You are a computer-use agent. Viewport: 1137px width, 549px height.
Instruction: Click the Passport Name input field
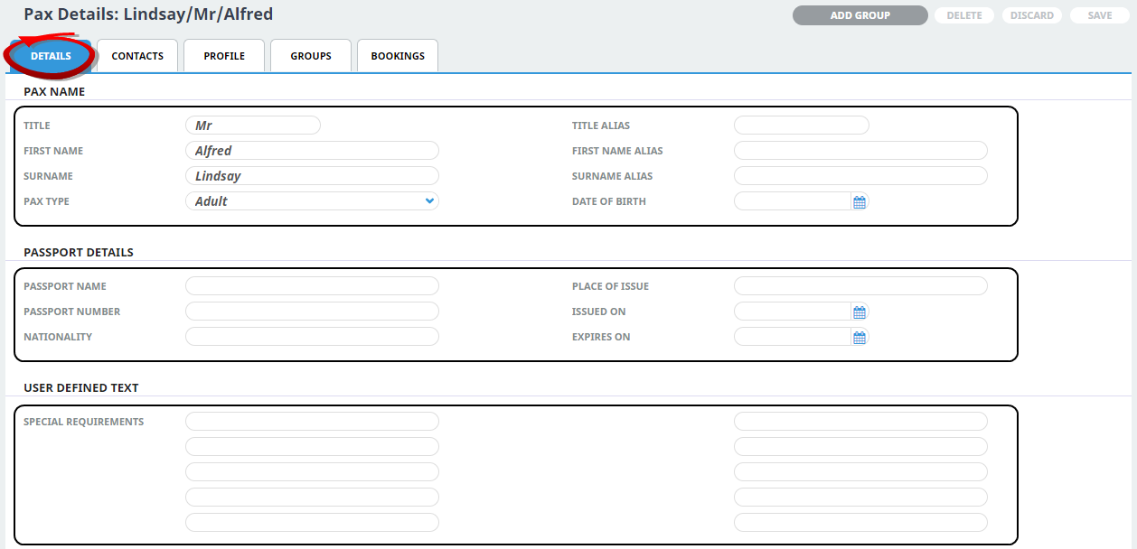(312, 286)
